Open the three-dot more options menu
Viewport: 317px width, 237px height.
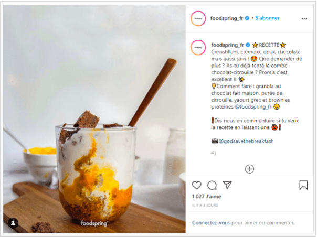point(304,19)
